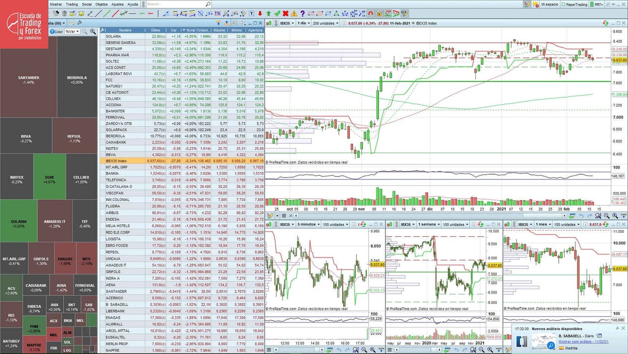Click the alarm bell icon in drawing toolbar
Image resolution: width=628 pixels, height=354 pixels.
pos(81,13)
